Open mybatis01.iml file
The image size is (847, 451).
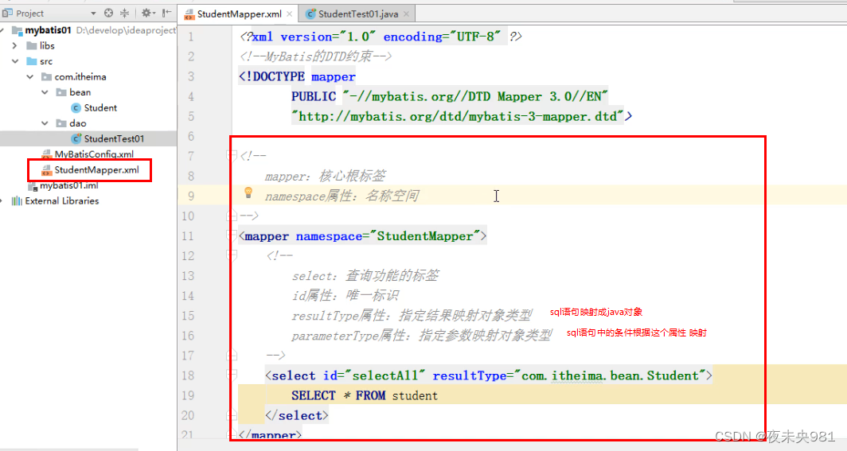[69, 185]
